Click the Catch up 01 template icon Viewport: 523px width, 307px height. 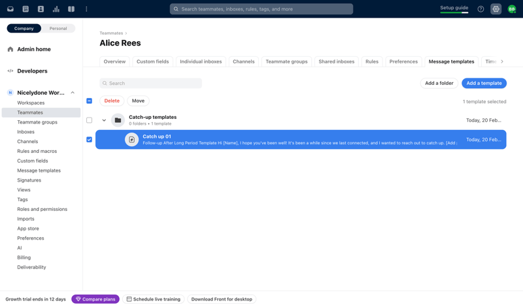click(132, 139)
